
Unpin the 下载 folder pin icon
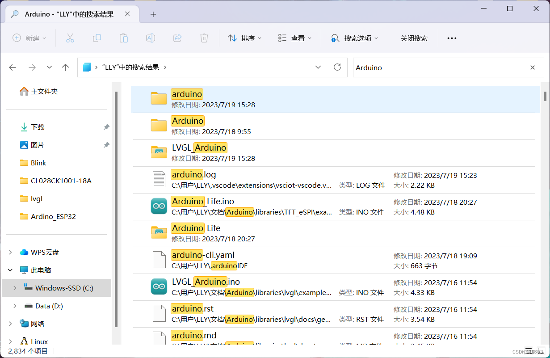[106, 127]
